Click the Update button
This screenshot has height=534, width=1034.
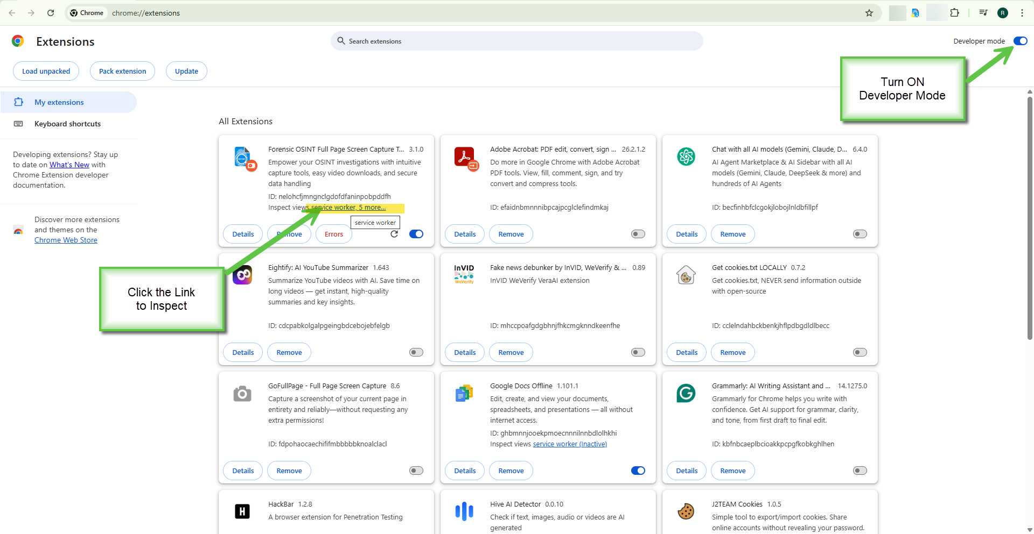click(186, 71)
